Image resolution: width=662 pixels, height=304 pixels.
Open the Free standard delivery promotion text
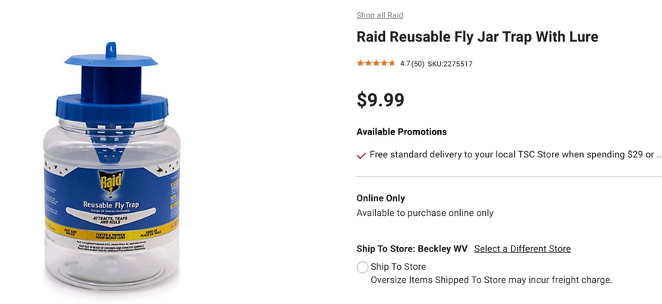tap(512, 154)
